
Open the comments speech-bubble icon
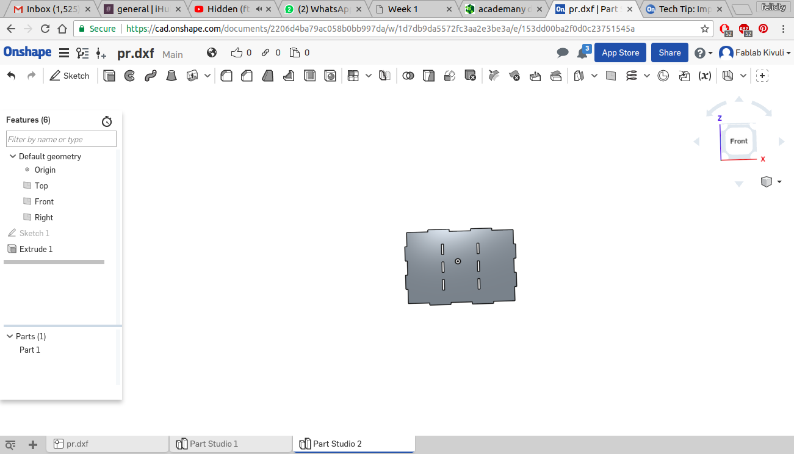pyautogui.click(x=563, y=53)
